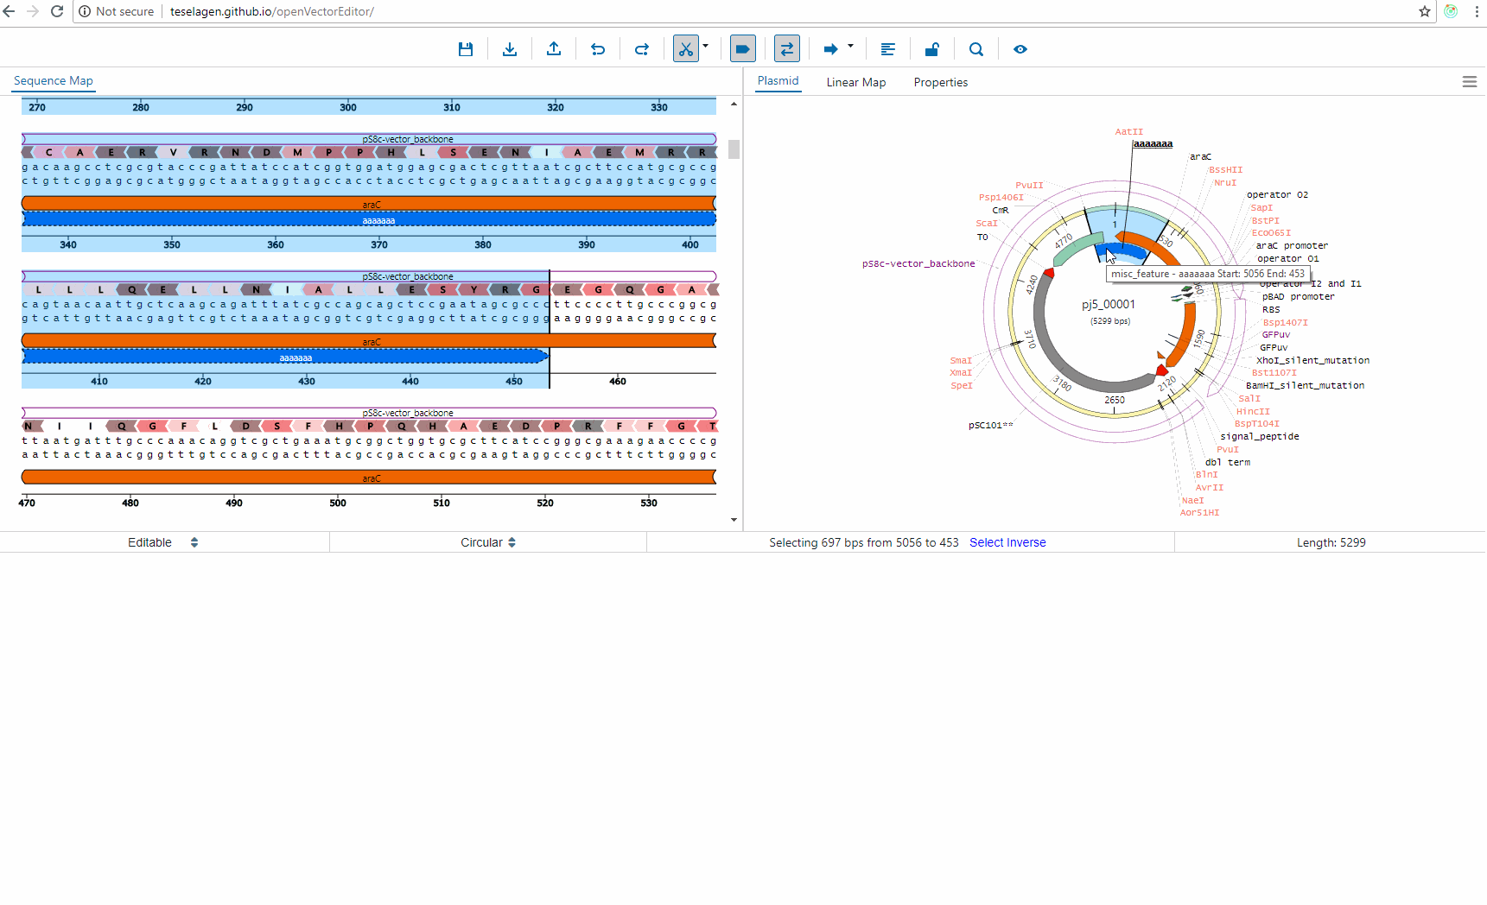Switch to the Sequence Map tab
This screenshot has height=905, width=1487.
coord(54,81)
